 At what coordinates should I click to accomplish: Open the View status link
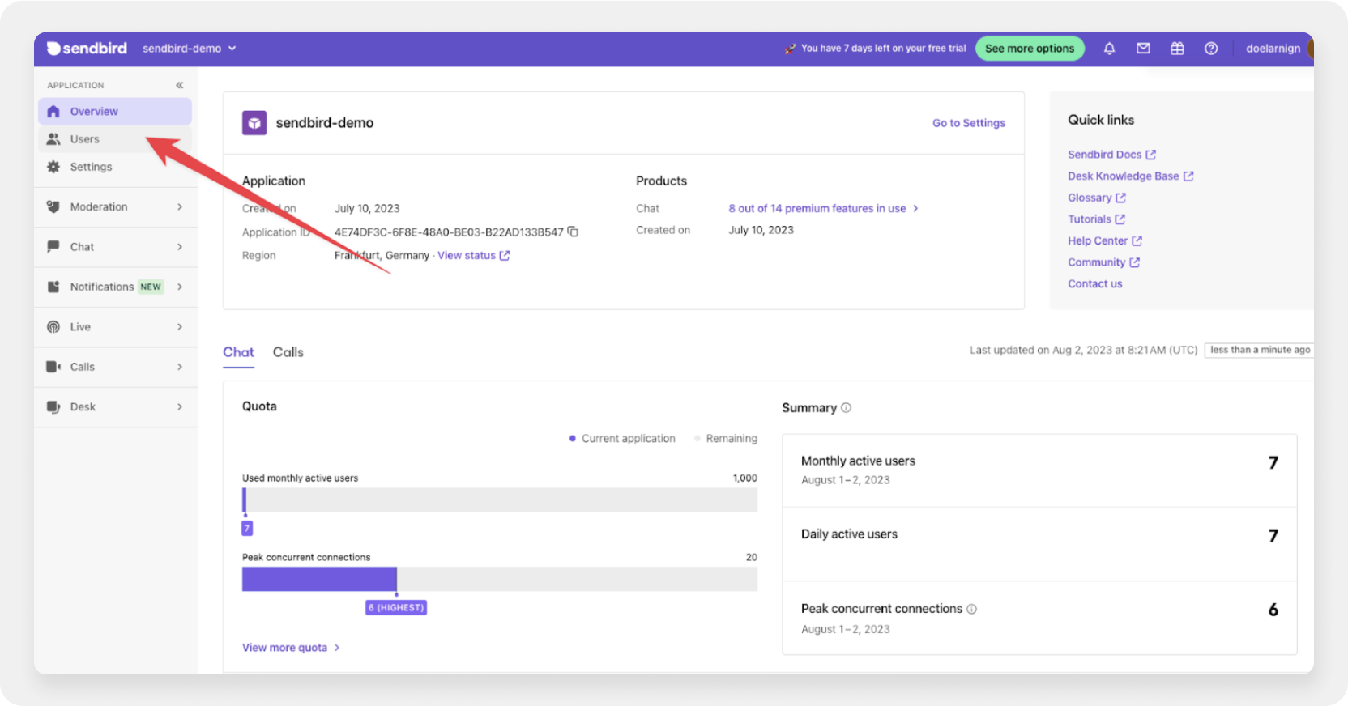[474, 255]
